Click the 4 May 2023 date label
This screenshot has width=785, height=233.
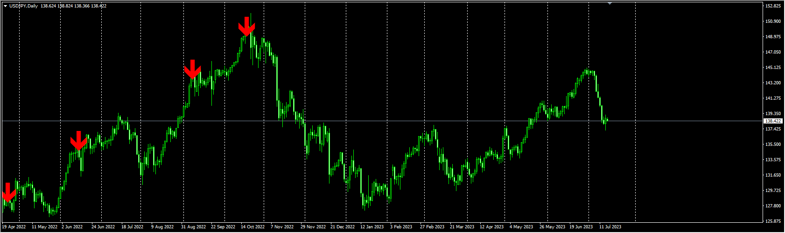(x=521, y=227)
